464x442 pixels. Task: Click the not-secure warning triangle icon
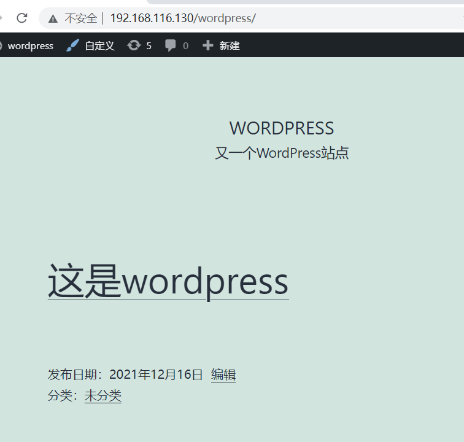(53, 18)
